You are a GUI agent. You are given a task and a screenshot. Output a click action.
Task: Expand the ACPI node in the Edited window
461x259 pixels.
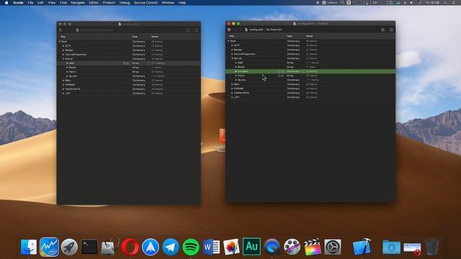click(x=232, y=45)
